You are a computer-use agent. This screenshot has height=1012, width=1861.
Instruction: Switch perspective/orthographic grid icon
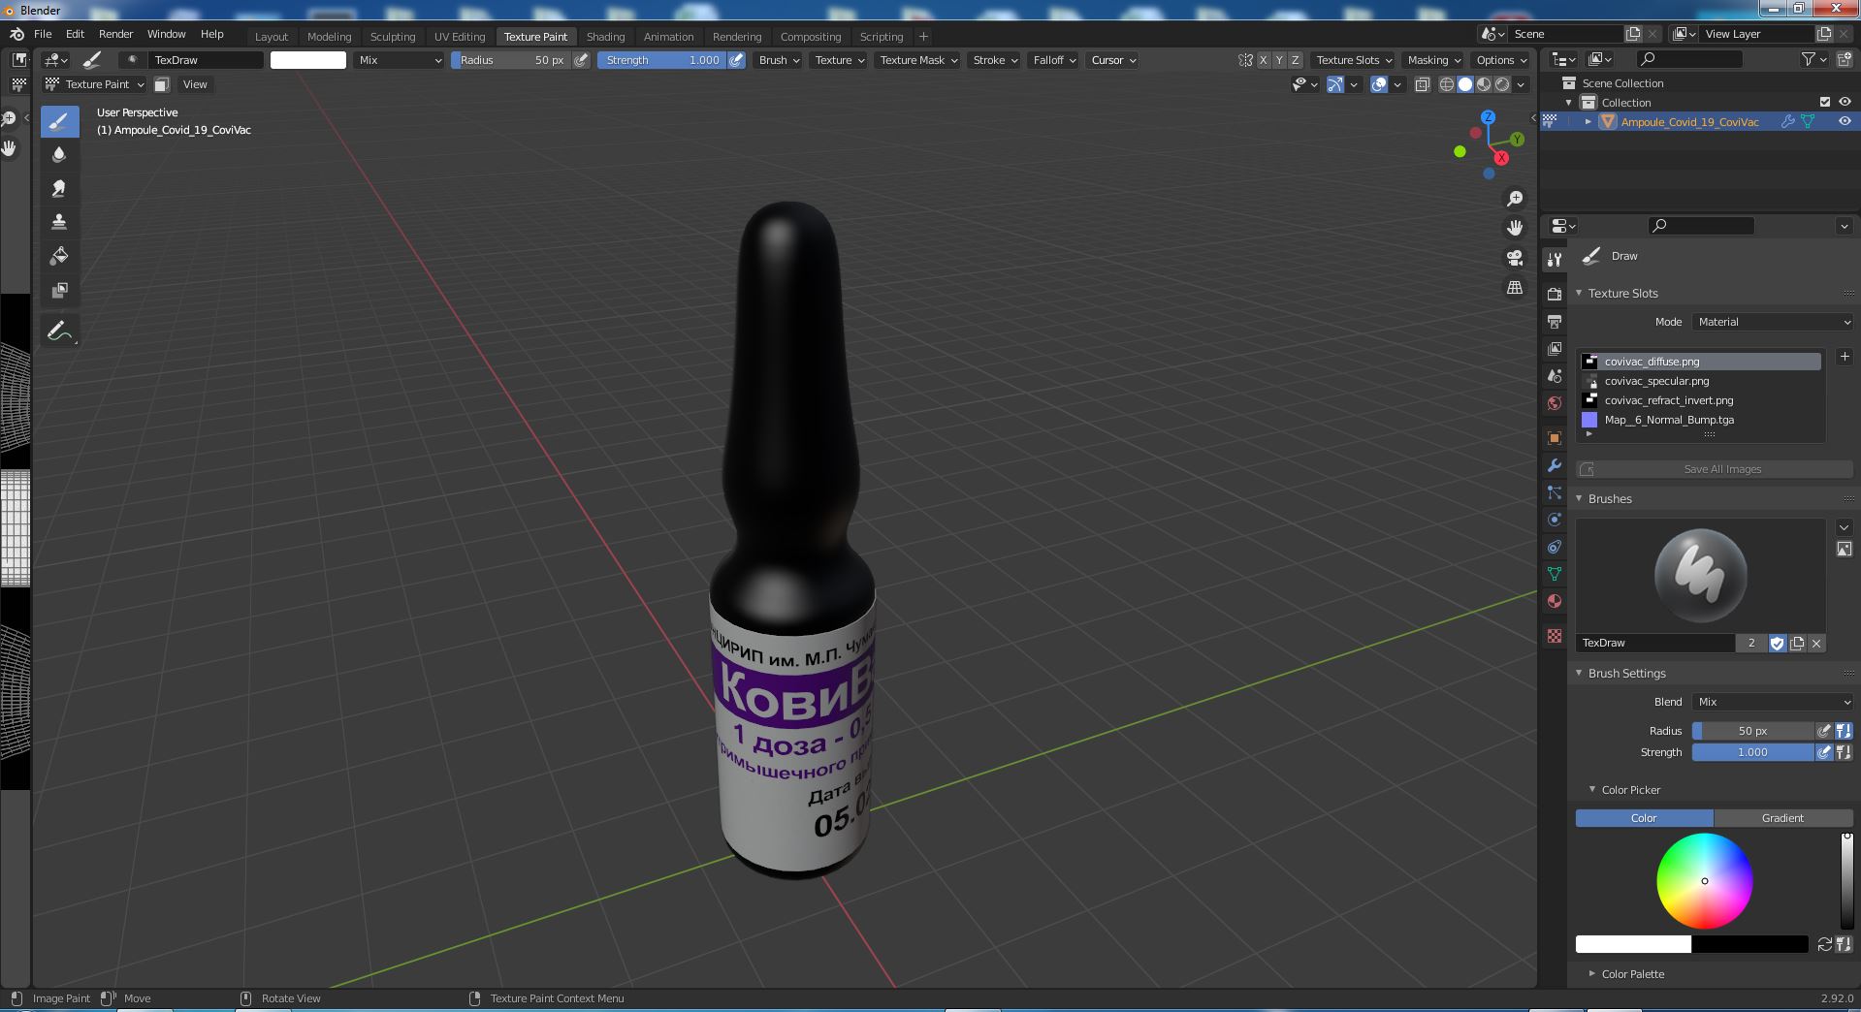pos(1514,288)
